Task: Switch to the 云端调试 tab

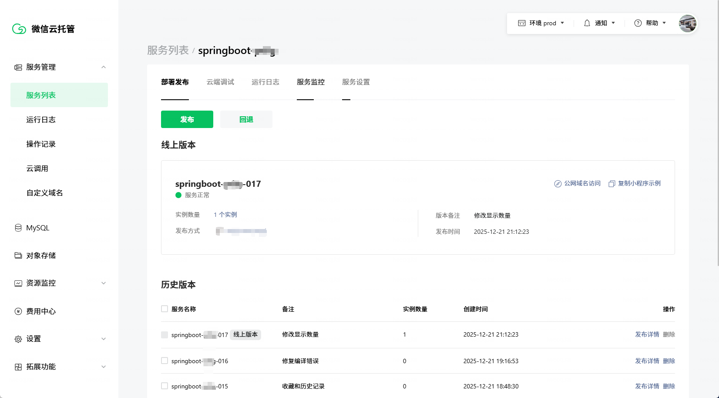Action: coord(220,82)
